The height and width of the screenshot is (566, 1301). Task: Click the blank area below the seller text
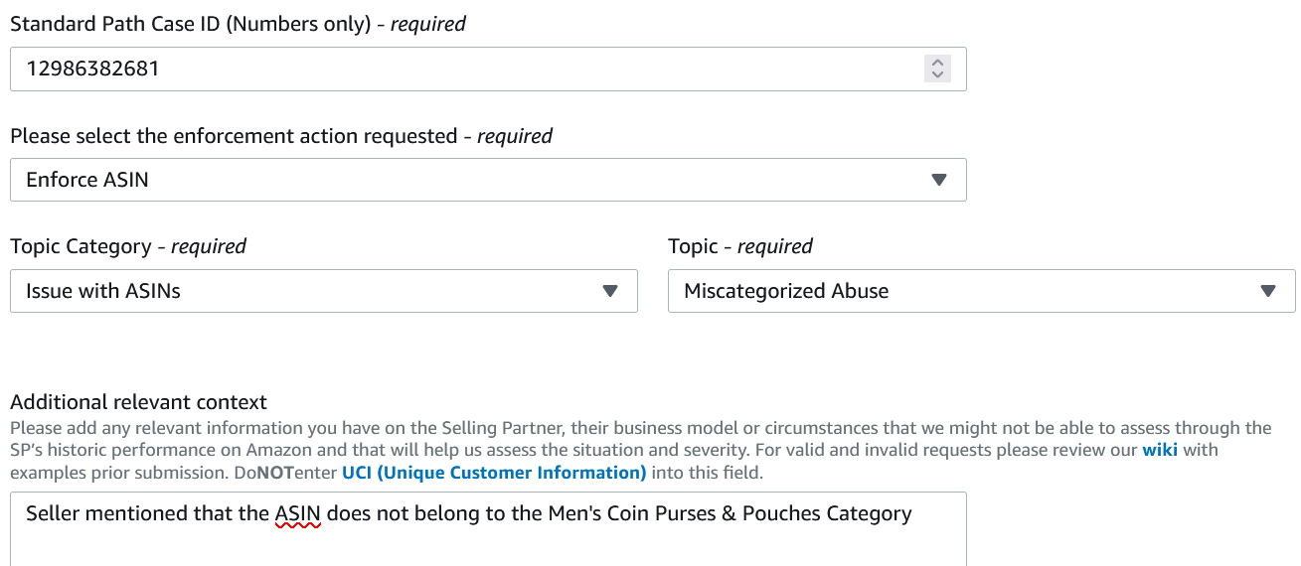click(x=488, y=549)
